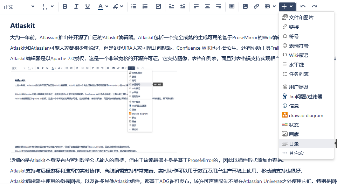Insert a bullet list
This screenshot has width=337, height=184.
[134, 6]
